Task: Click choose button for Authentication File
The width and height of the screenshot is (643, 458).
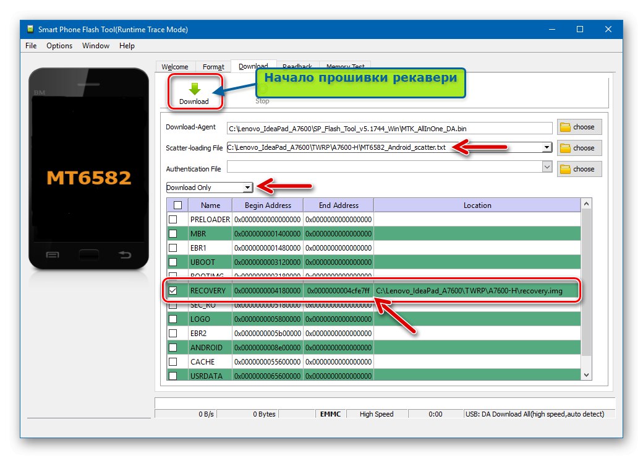Action: pos(579,169)
